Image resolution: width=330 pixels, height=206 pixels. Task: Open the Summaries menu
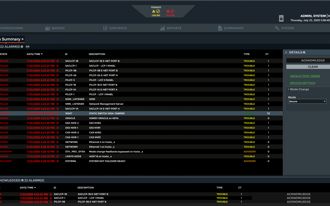coord(231,28)
